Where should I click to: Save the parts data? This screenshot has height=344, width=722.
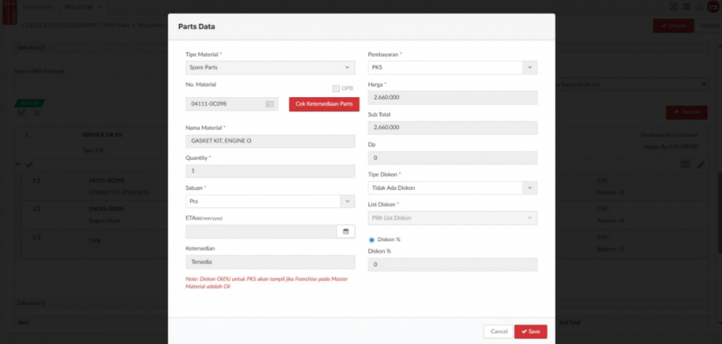tap(530, 331)
